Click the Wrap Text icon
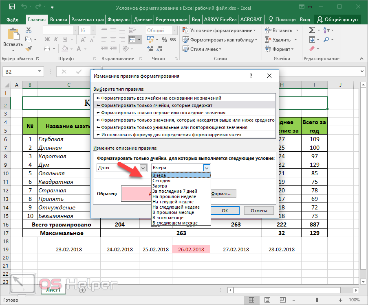This screenshot has height=305, width=368. (x=132, y=30)
